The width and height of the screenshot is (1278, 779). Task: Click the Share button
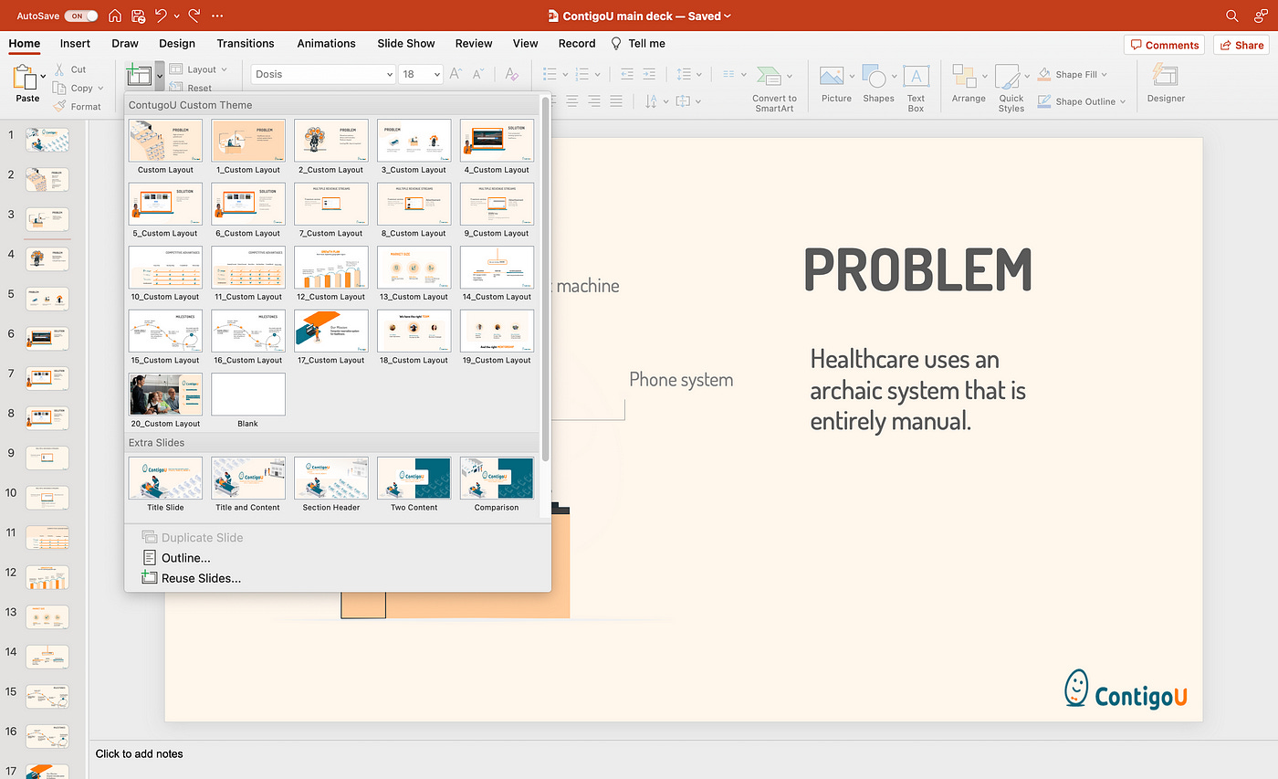(1241, 45)
